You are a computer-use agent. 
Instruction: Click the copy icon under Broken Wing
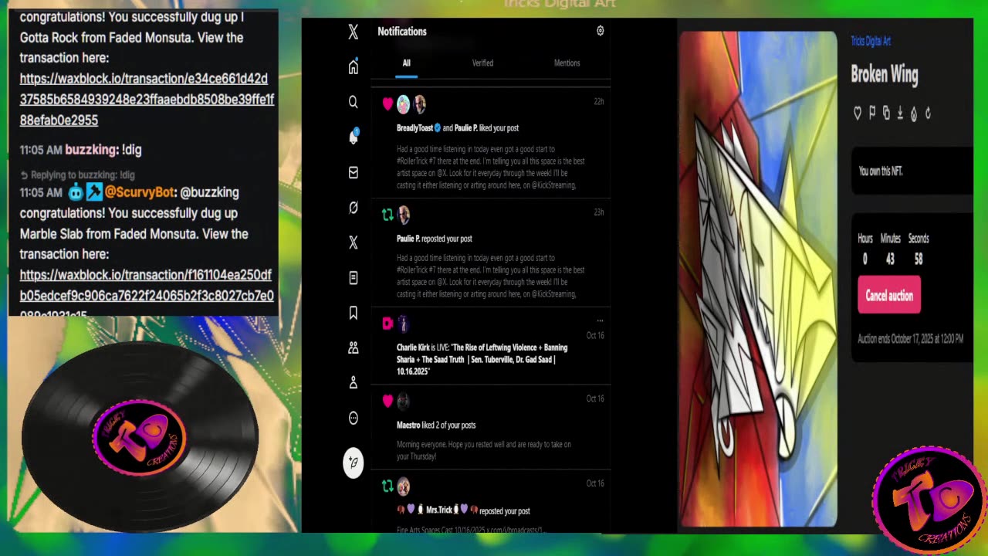(886, 114)
